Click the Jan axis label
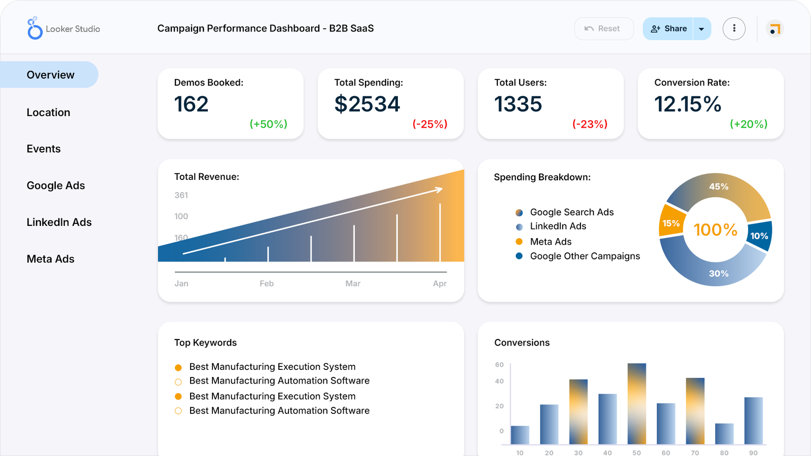811x456 pixels. click(181, 284)
